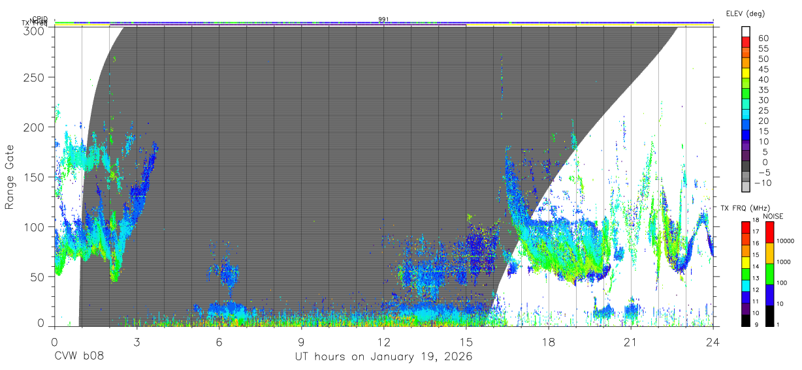The image size is (802, 370).
Task: Click the '15' tick on the UT hours axis
Action: pyautogui.click(x=466, y=341)
